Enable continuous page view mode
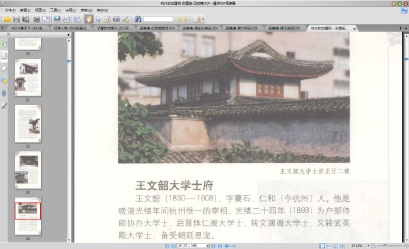 [329, 246]
